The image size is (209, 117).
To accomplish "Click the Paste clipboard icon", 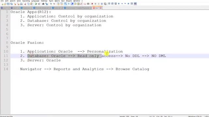I will pyautogui.click(x=32, y=4).
